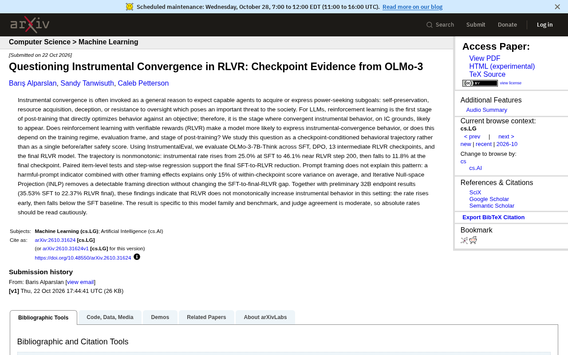This screenshot has height=355, width=568.
Task: Switch to the Demos tab
Action: (160, 317)
